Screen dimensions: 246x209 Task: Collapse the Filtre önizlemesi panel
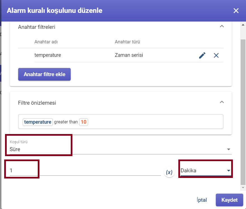(x=222, y=102)
